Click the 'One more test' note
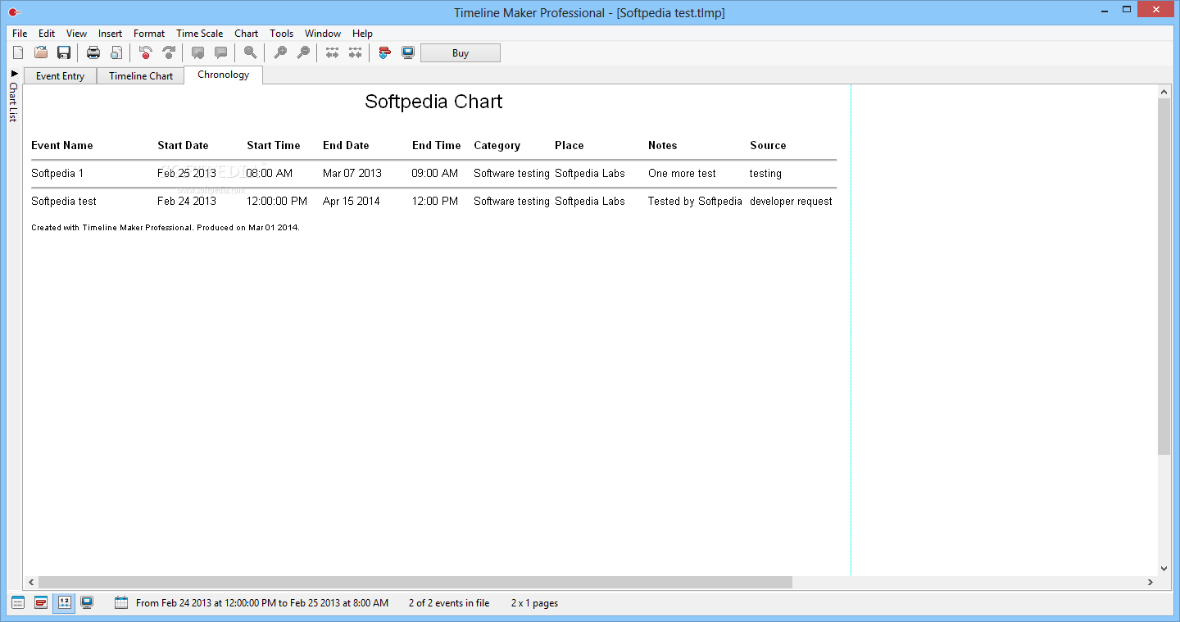Screen dimensions: 1180x622 tap(682, 173)
